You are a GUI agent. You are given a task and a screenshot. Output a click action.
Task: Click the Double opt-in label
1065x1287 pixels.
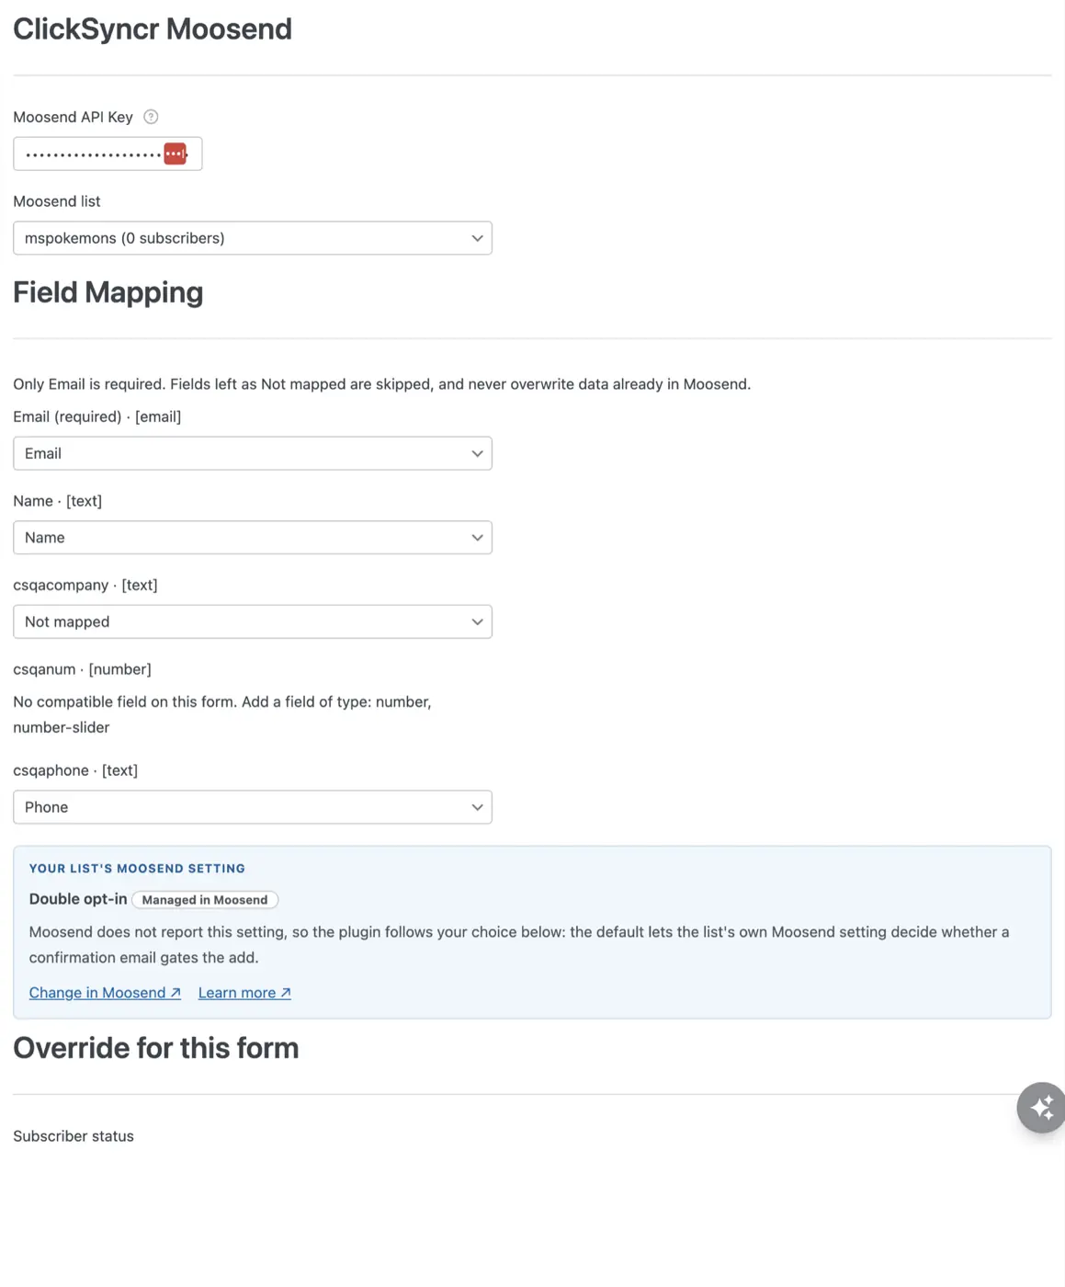tap(78, 899)
